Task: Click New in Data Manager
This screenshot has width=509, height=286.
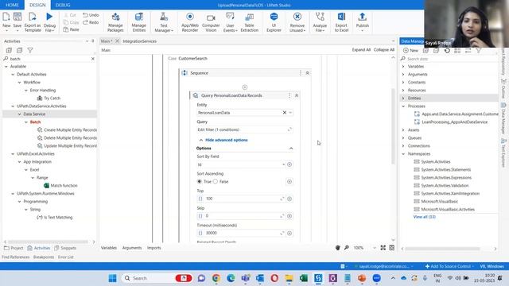Action: click(410, 50)
